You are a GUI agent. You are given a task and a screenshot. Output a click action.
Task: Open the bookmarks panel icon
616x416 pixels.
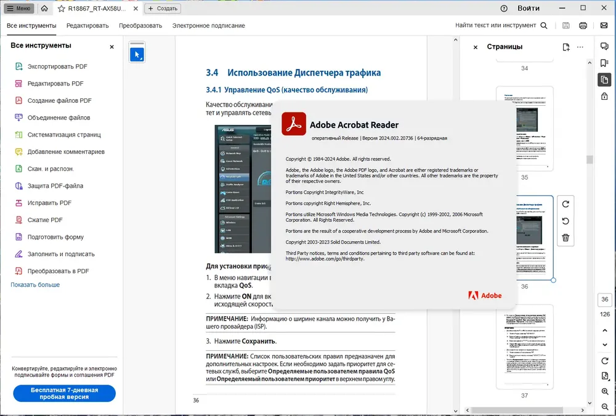(x=604, y=63)
